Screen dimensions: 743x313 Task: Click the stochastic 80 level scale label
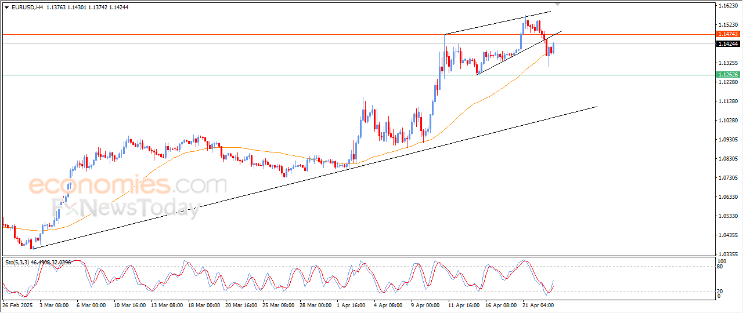pos(721,267)
